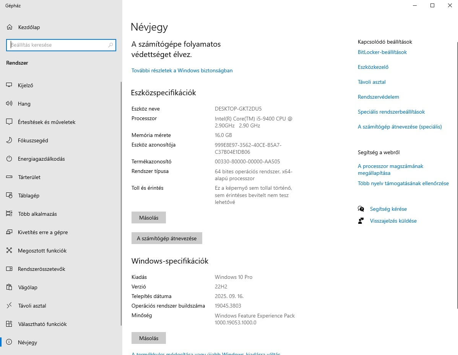
Task: Focus the Beállítás keresése search field
Action: point(57,45)
